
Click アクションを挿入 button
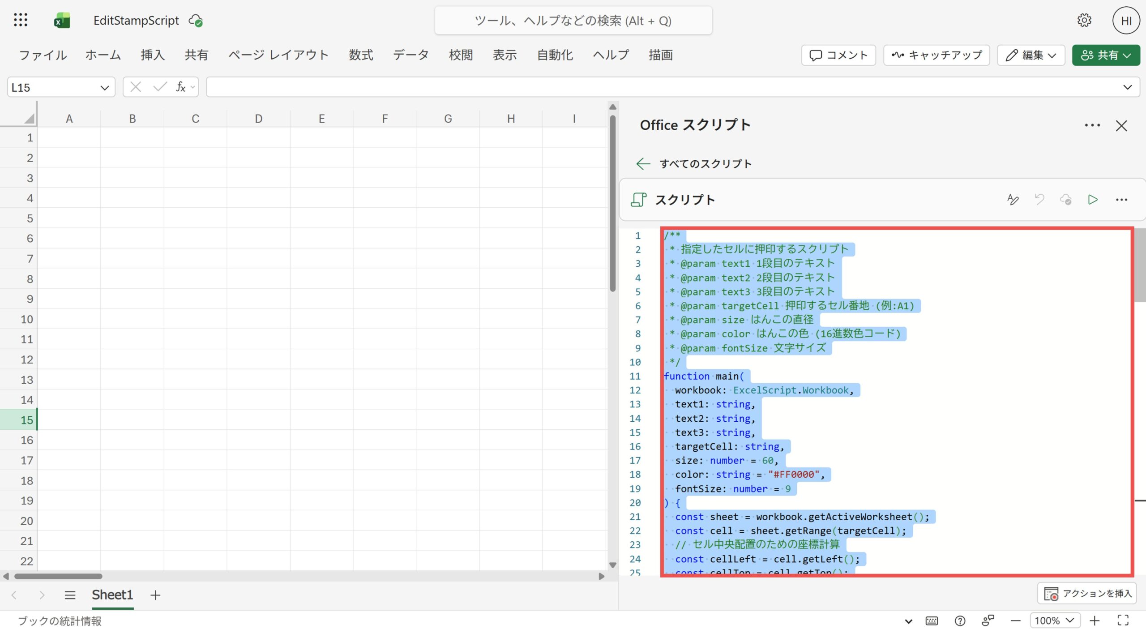tap(1087, 594)
